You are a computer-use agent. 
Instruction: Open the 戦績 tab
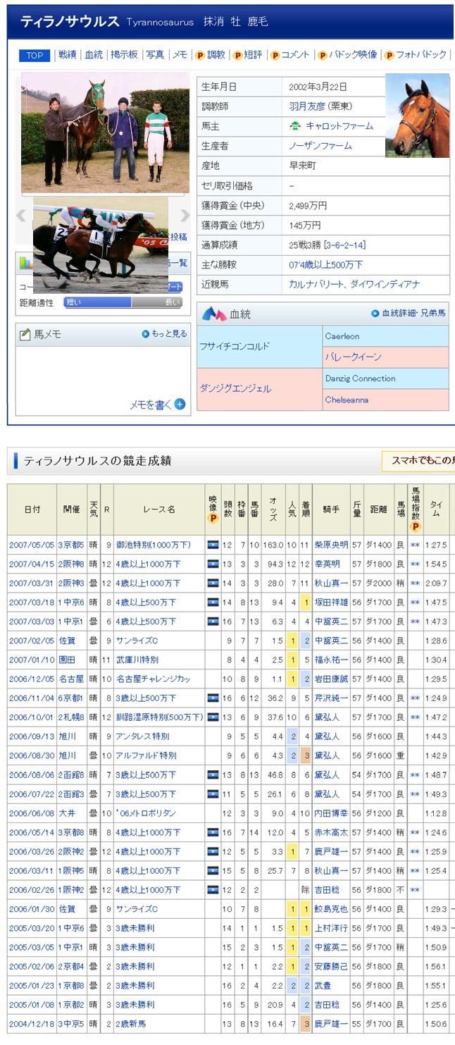[67, 55]
